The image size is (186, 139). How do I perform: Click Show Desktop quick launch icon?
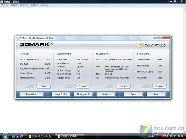coord(13,136)
